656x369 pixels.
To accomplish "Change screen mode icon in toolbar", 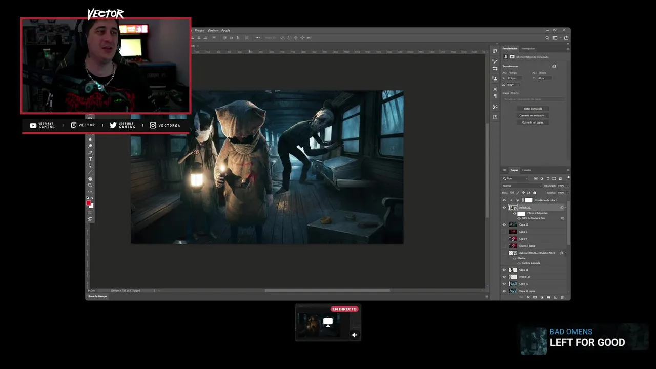I will 90,219.
